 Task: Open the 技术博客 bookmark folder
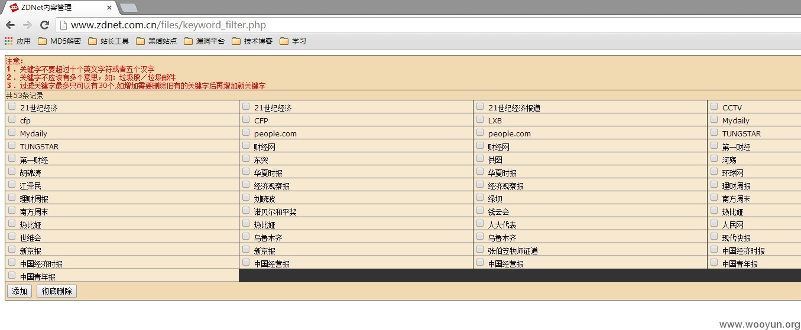(252, 41)
